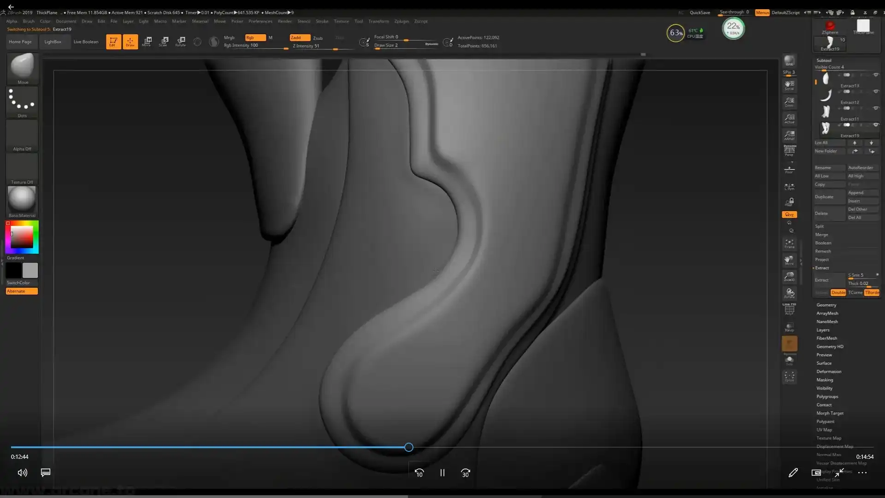
Task: Activate the Scale tool icon
Action: click(163, 41)
